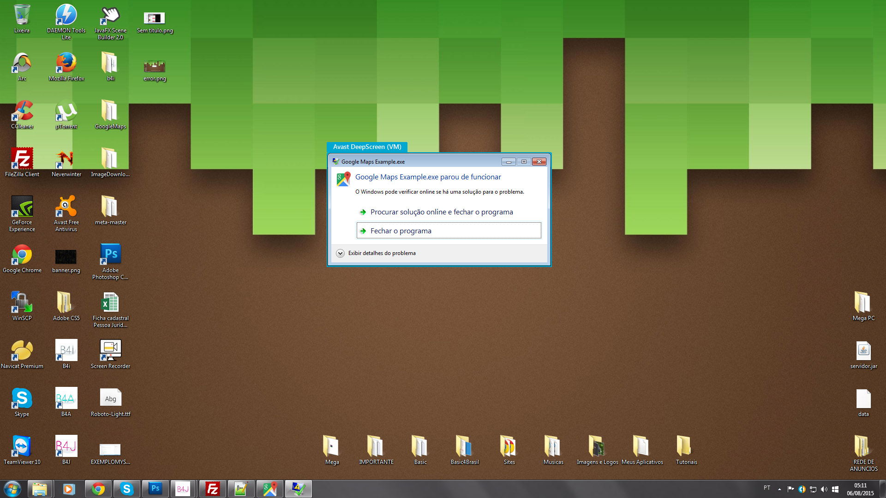Select the Skype taskbar button
Image resolution: width=886 pixels, height=498 pixels.
point(126,489)
